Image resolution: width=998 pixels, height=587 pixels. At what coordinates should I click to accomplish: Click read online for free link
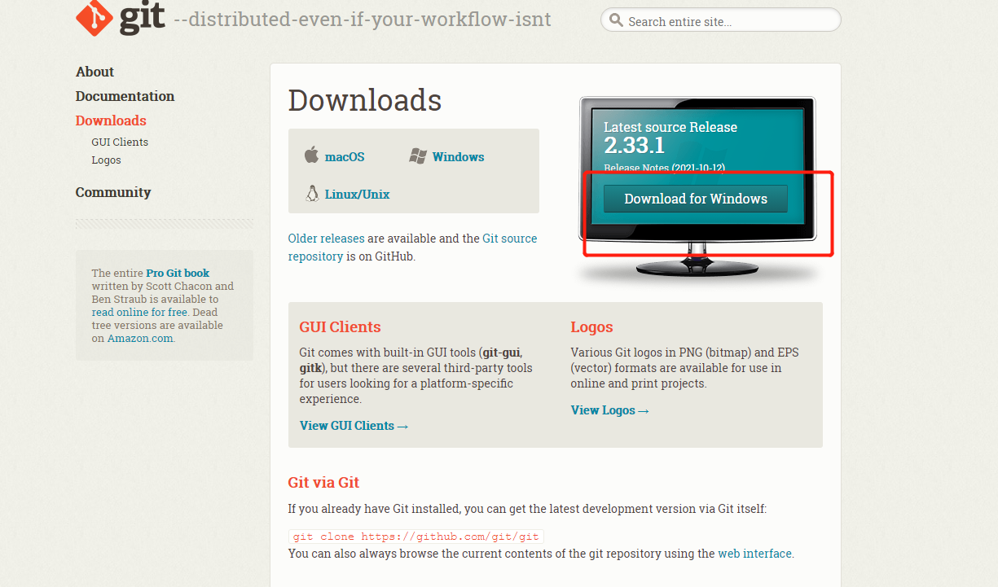(x=140, y=312)
